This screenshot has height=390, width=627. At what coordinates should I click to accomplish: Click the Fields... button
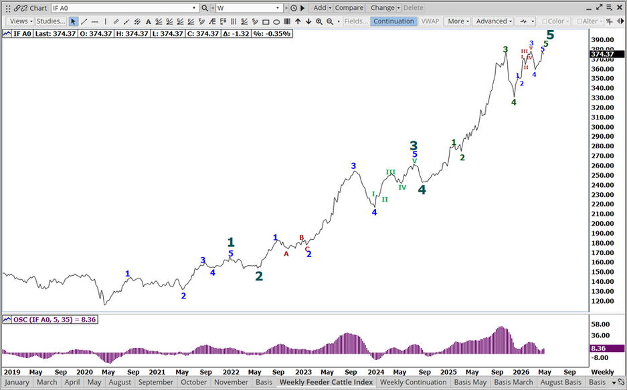pyautogui.click(x=356, y=21)
